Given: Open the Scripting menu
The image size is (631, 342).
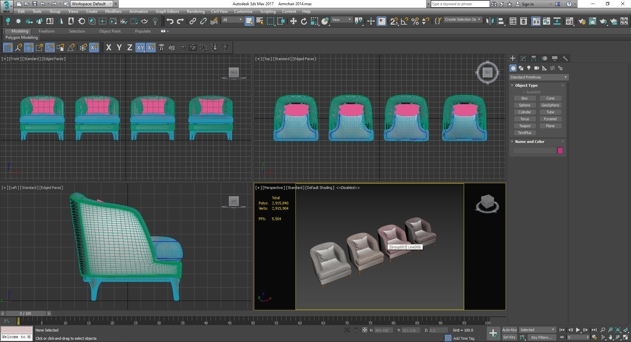Looking at the screenshot, I should (268, 11).
